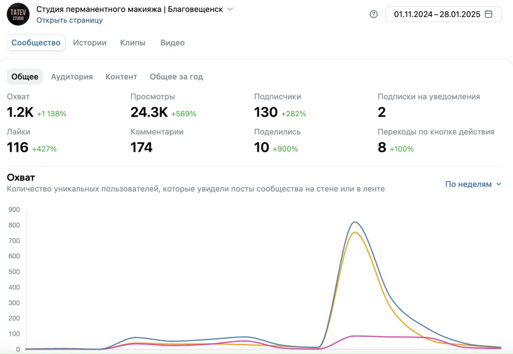The height and width of the screenshot is (354, 513).
Task: Click the 'Охват' chart section heading
Action: tap(20, 178)
